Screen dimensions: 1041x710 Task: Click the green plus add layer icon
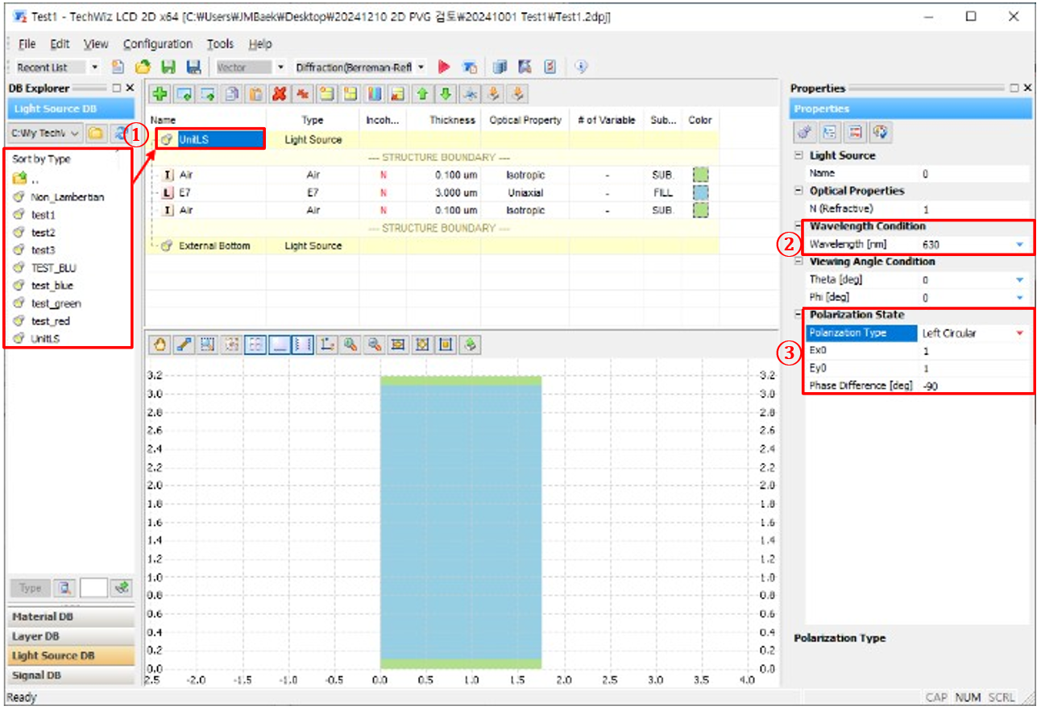coord(160,94)
